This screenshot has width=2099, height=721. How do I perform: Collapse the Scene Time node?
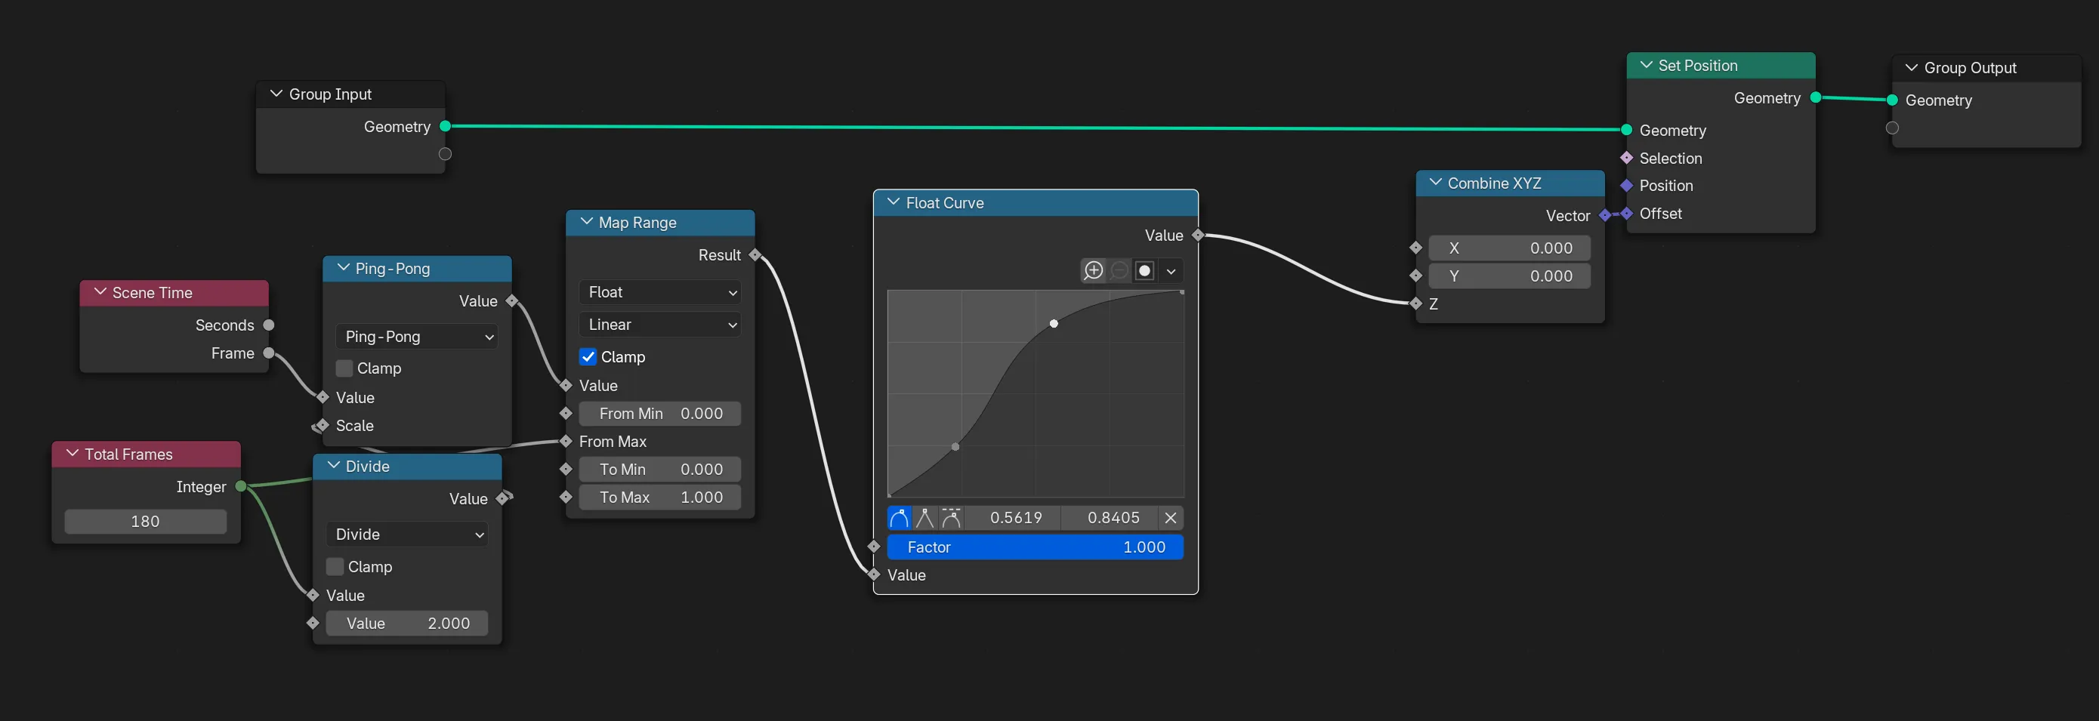[101, 291]
